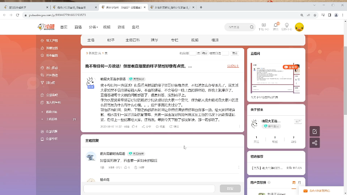Image resolution: width=347 pixels, height=195 pixels.
Task: Click the third left sidebar item
Action: 49,55
